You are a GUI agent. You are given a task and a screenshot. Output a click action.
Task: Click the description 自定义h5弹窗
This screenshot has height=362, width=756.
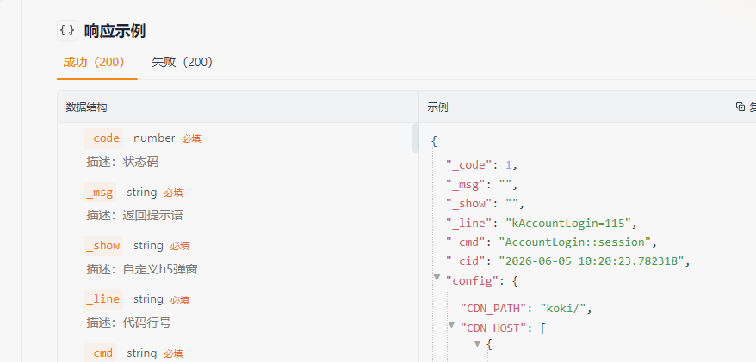[x=160, y=269]
